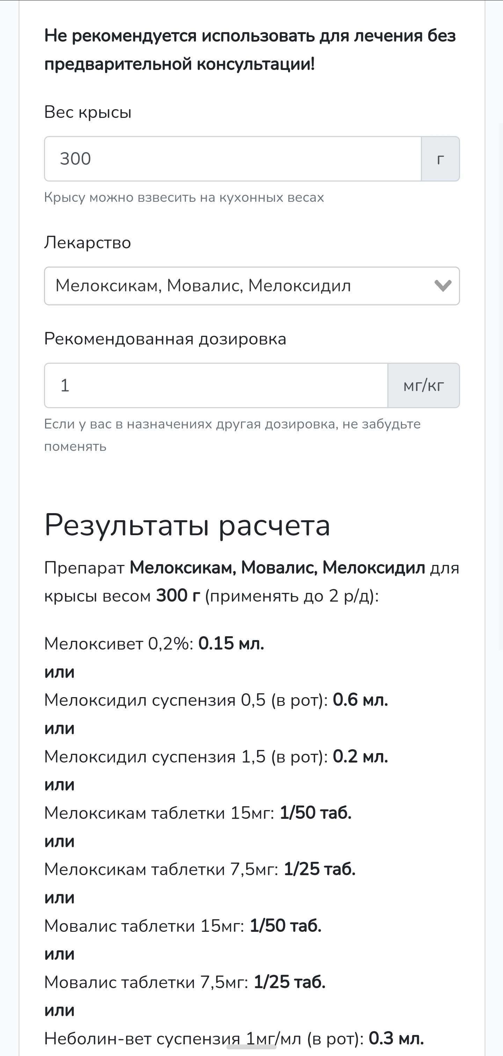Click the Неболин-вет суспензия 1мг/мл result

tap(234, 1039)
